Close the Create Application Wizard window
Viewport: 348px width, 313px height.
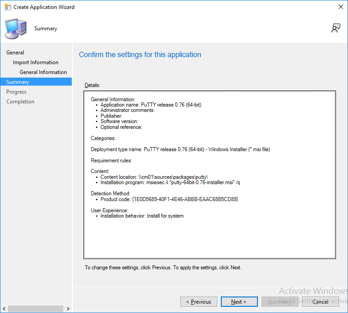point(341,7)
